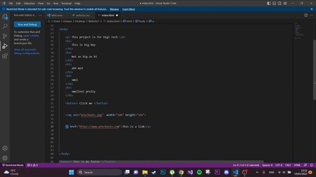Switch to the website.css tab

click(x=82, y=15)
